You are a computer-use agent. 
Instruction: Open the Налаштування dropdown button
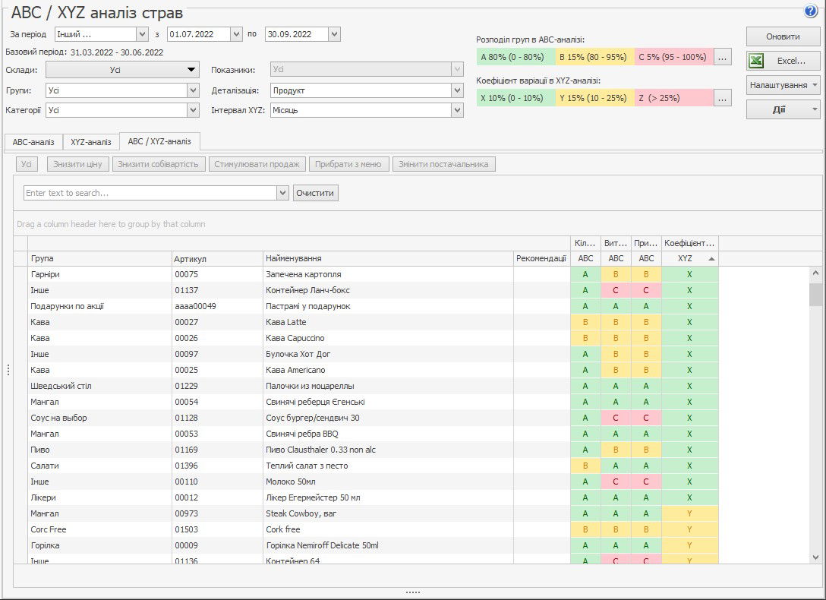click(x=783, y=85)
